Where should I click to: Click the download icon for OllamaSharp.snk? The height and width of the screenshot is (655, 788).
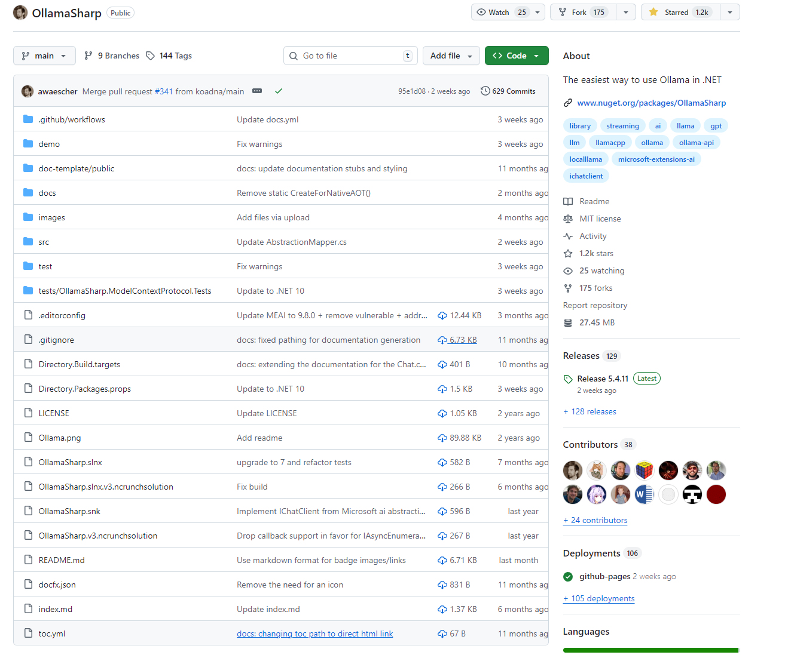[442, 511]
